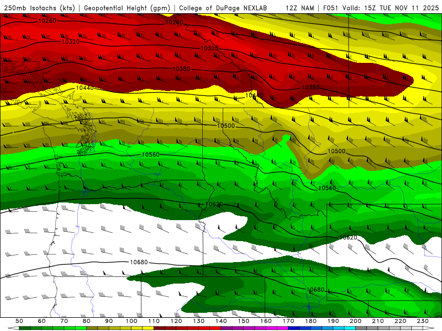Image resolution: width=442 pixels, height=331 pixels.
Task: Click the rightmost 10620 contour label
Action: tap(349, 238)
